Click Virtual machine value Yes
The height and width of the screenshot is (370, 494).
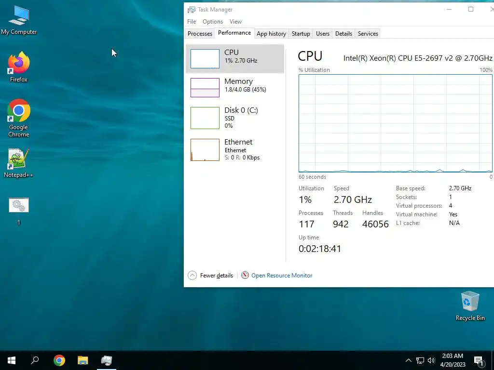tap(453, 214)
